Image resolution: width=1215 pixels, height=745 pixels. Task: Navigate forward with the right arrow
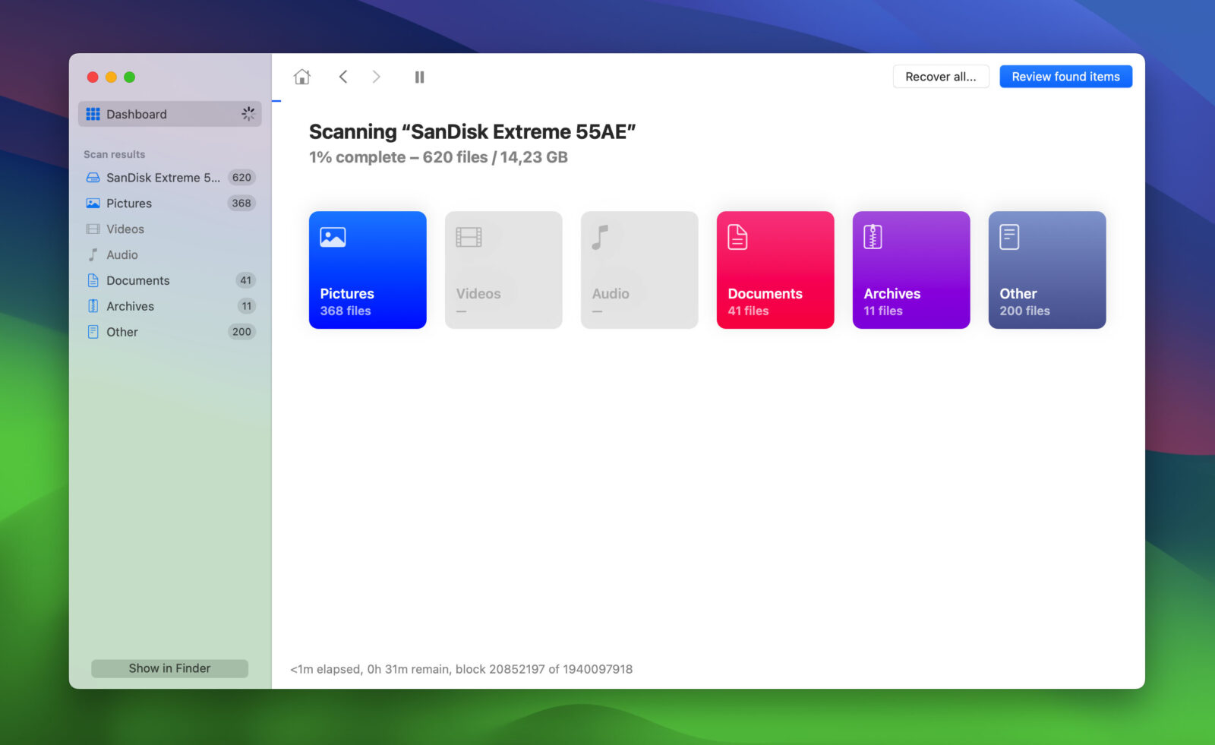point(377,77)
